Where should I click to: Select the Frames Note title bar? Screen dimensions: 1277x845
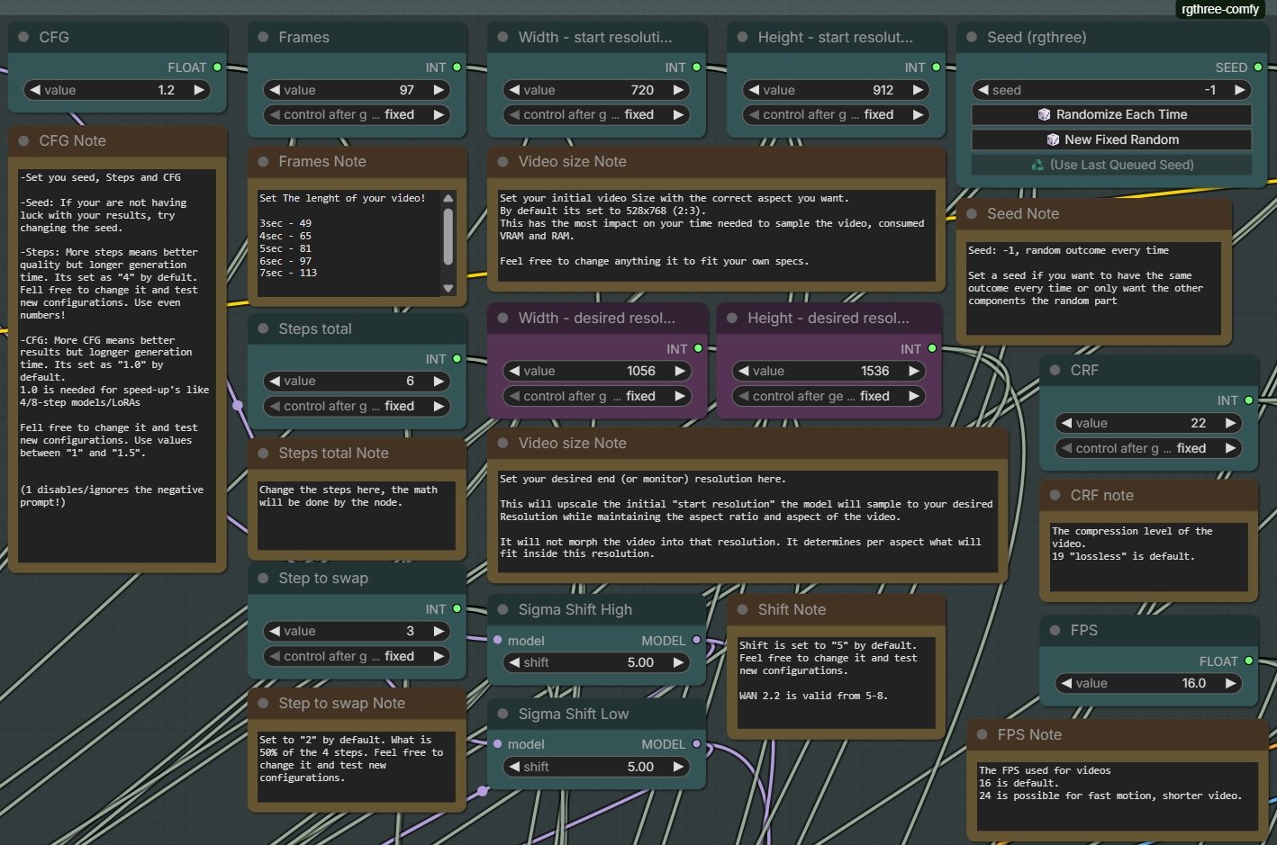pyautogui.click(x=357, y=162)
